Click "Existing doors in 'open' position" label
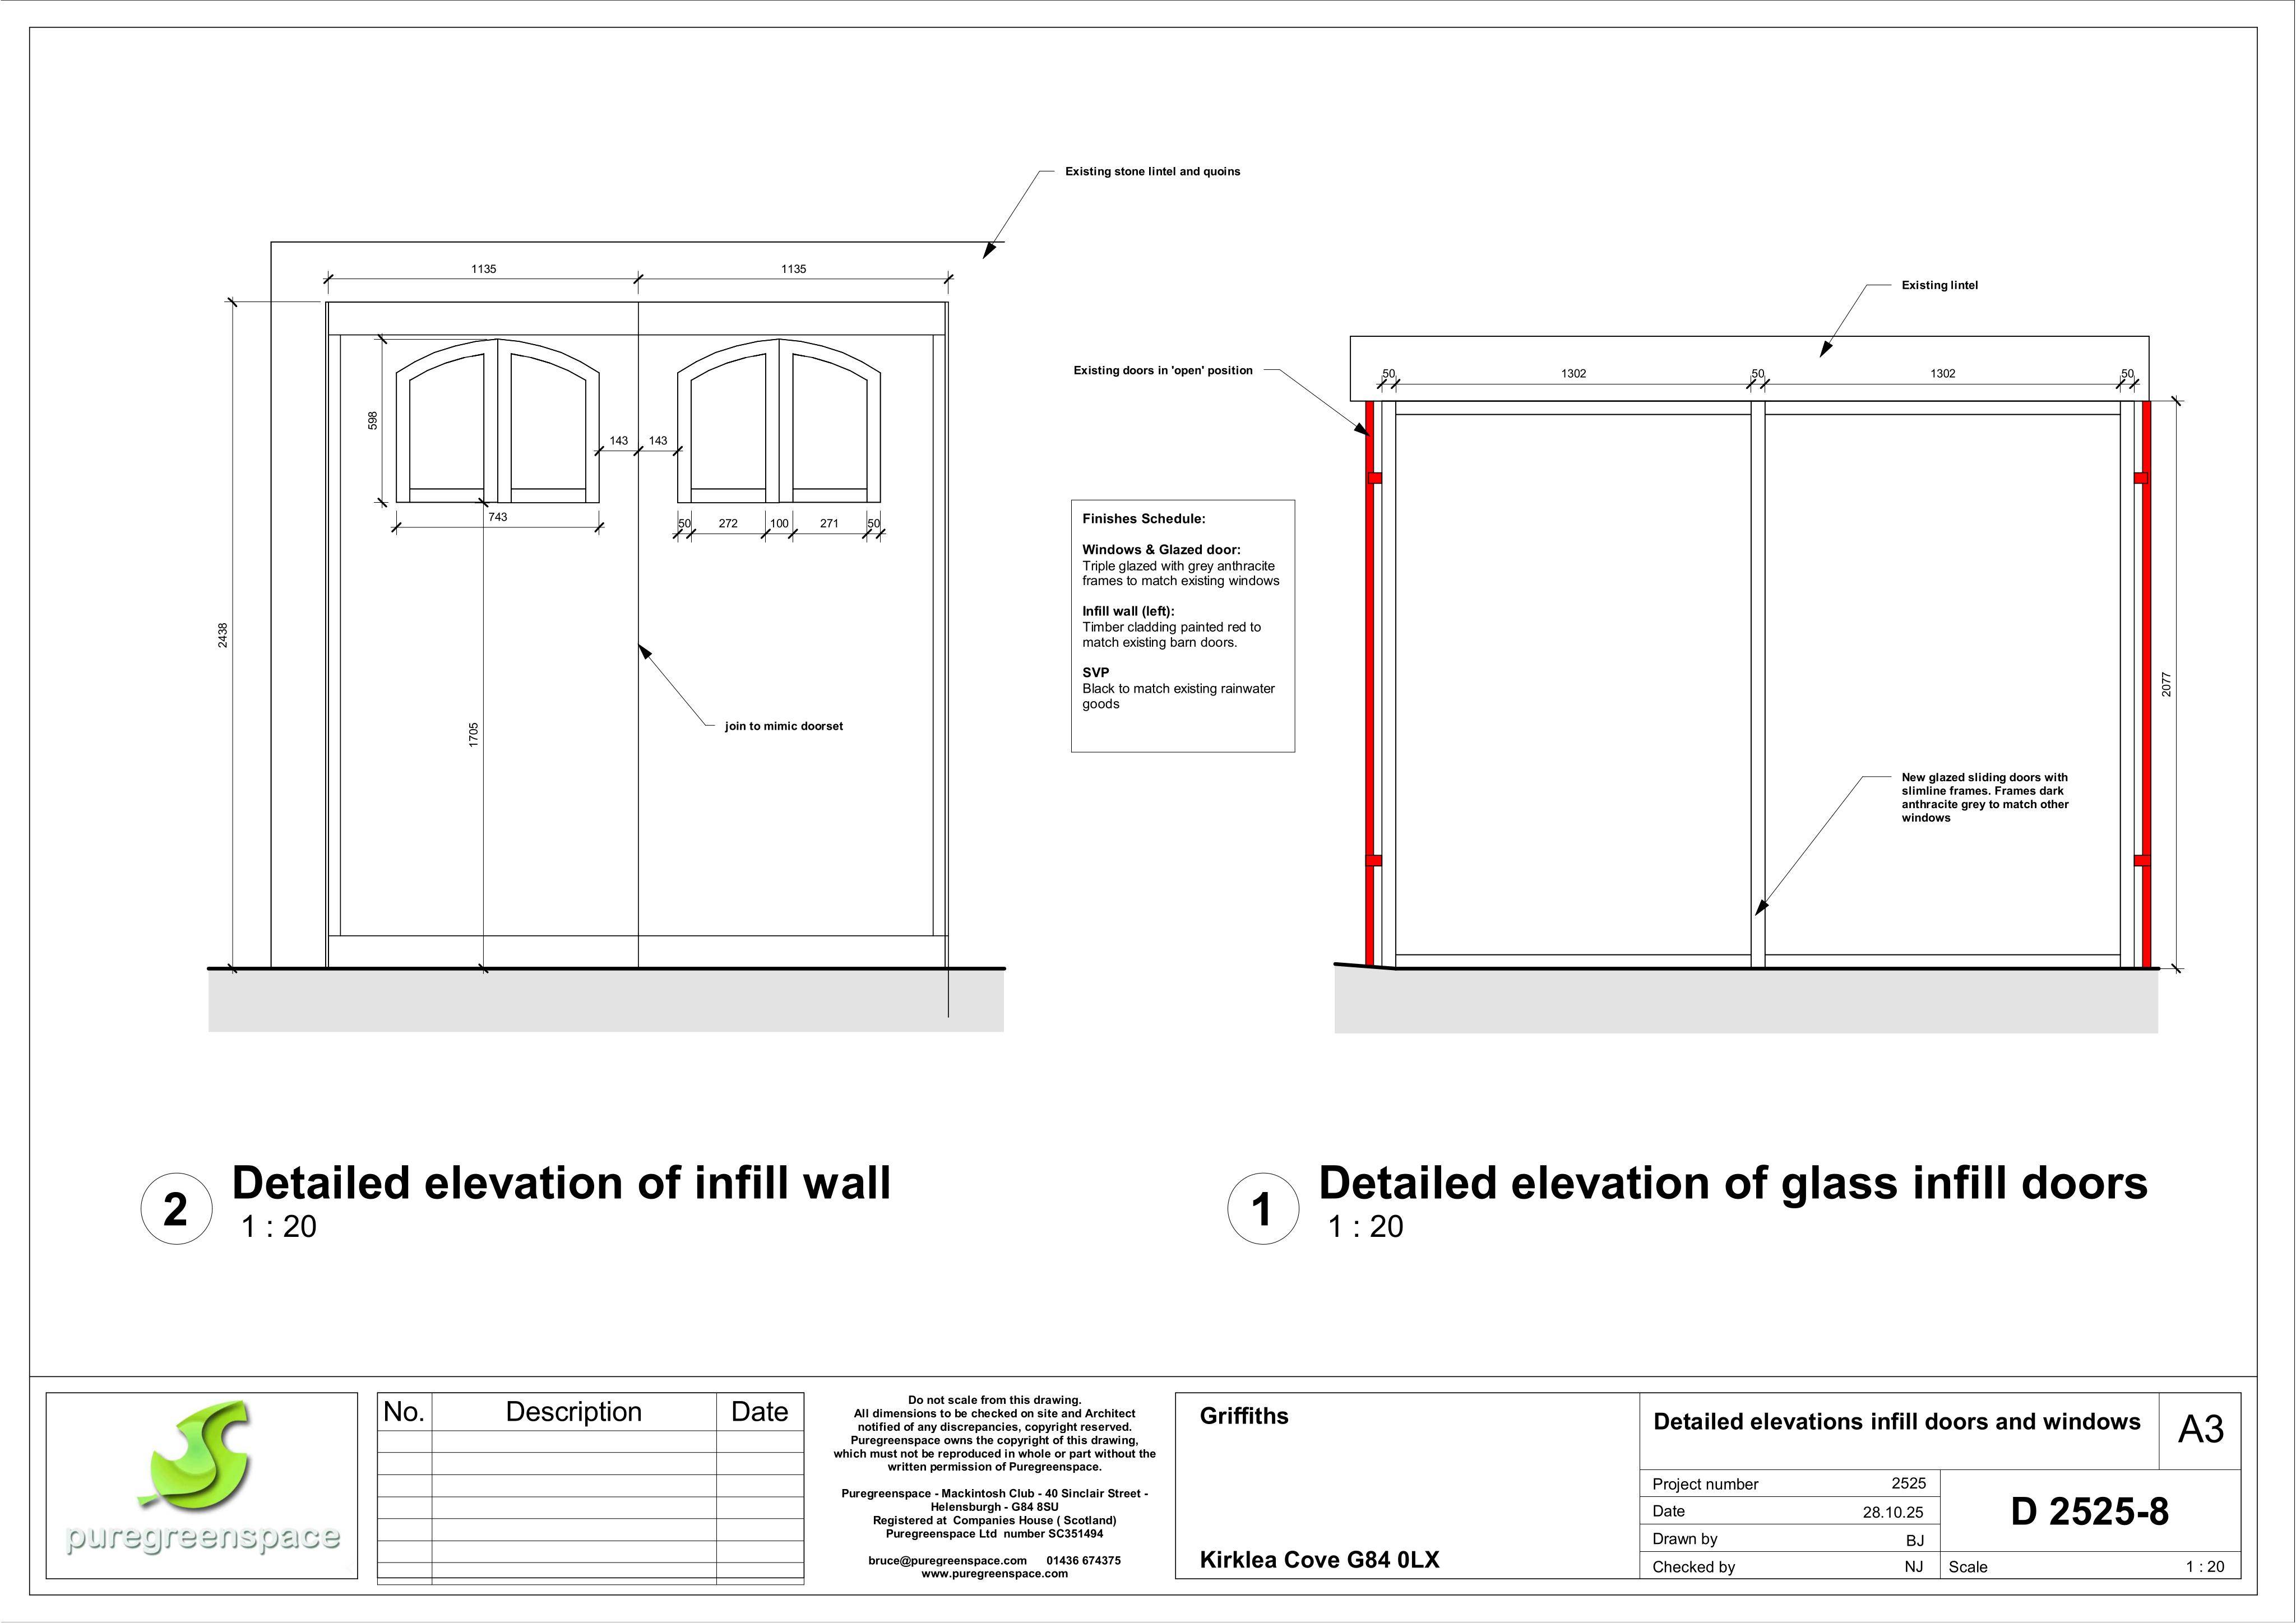This screenshot has width=2296, height=1623. (1163, 371)
